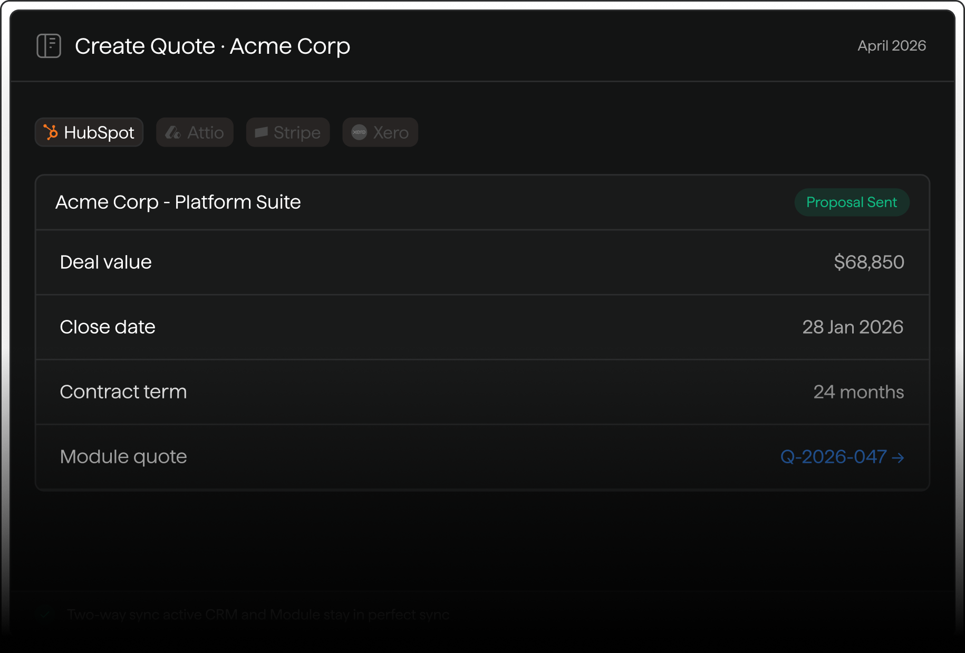Switch to the Xero tab
Image resolution: width=965 pixels, height=653 pixels.
point(380,132)
